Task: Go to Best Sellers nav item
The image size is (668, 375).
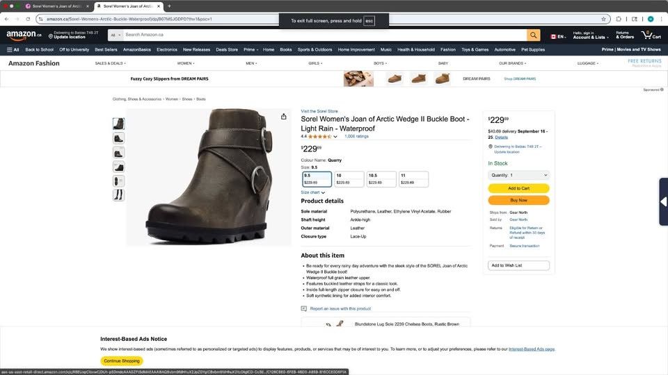Action: 106,50
